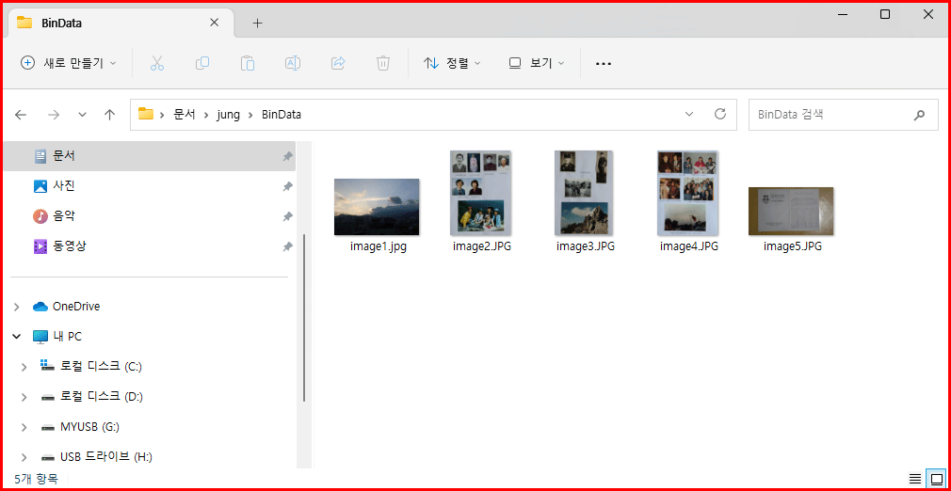Go up one folder level
Viewport: 951px width, 491px height.
tap(110, 115)
